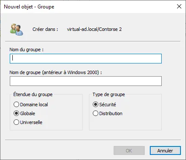
Task: Click the Annuler button
Action: coord(165,151)
